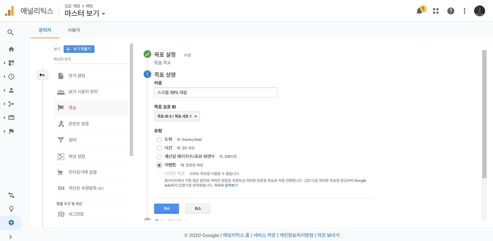
Task: Open Attribution path icon in sidebar
Action: (x=11, y=195)
